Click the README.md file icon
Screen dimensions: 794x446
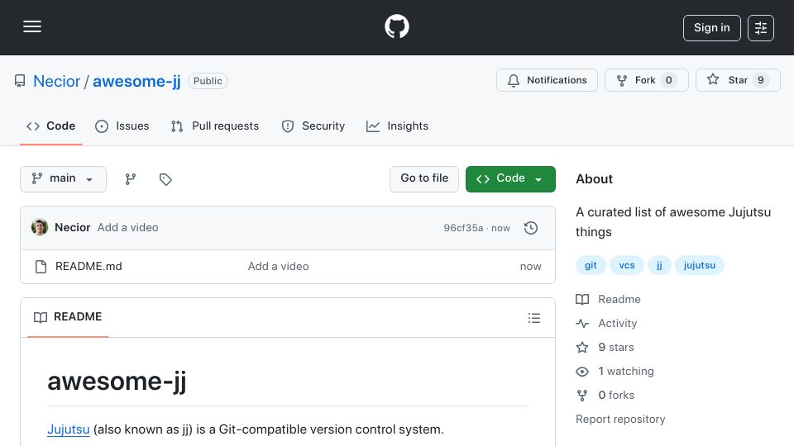tap(41, 267)
